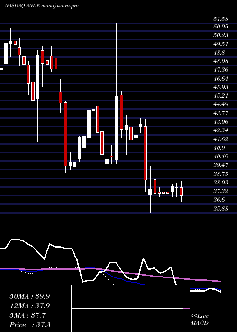The image size is (237, 332).
Task: Click the 36.6 price axis label
Action: 219,200
